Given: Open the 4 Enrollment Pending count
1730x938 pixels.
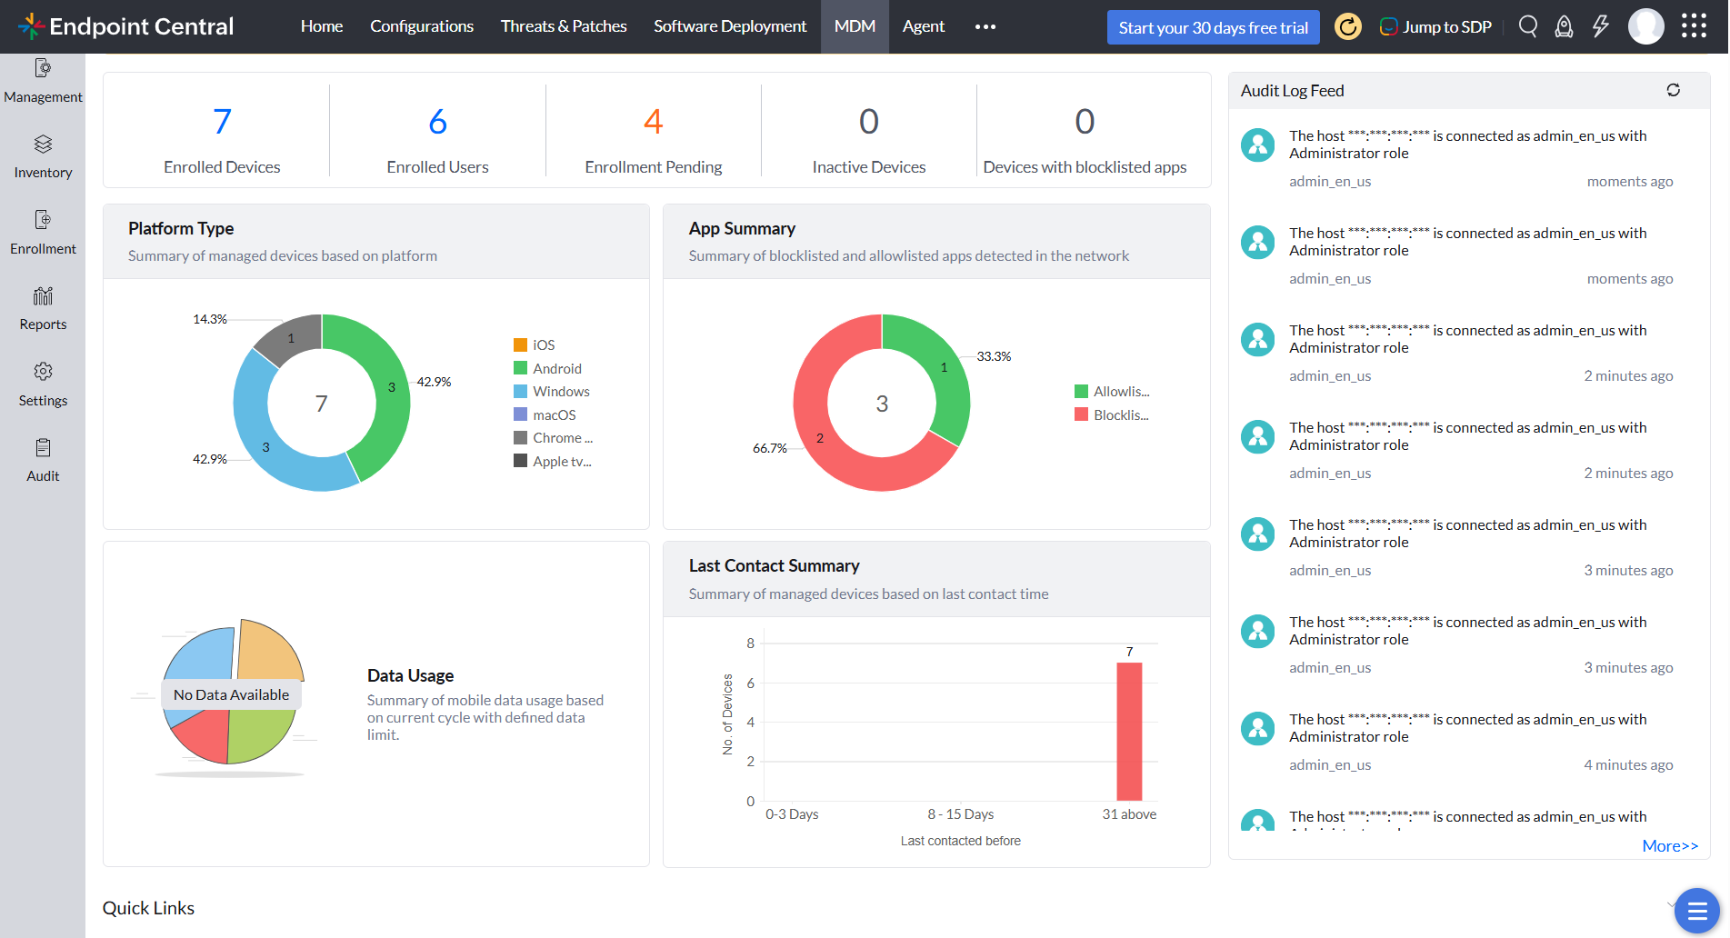Looking at the screenshot, I should 654,121.
